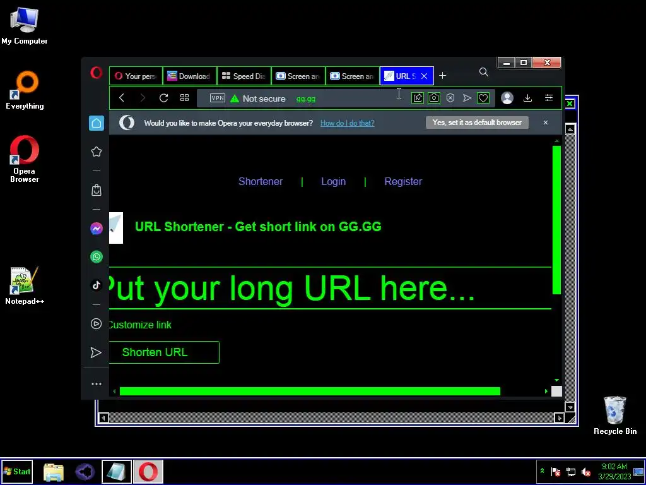Screen dimensions: 646x485
Task: Open the Start menu
Action: (17, 471)
